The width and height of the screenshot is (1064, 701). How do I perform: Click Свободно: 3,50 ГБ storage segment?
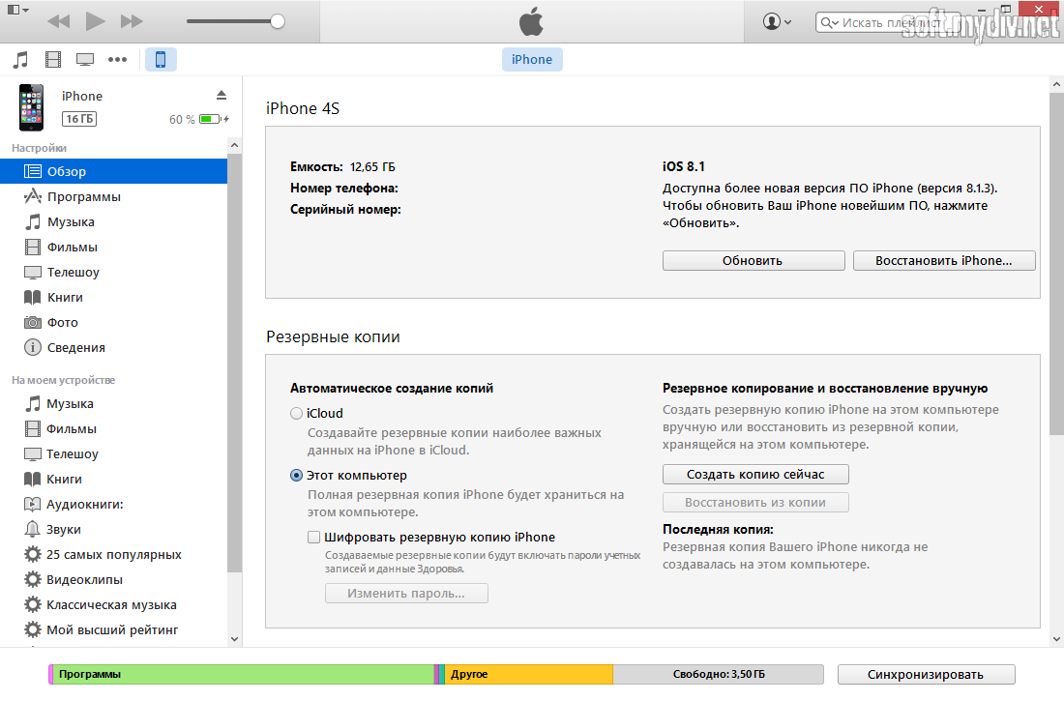click(718, 675)
